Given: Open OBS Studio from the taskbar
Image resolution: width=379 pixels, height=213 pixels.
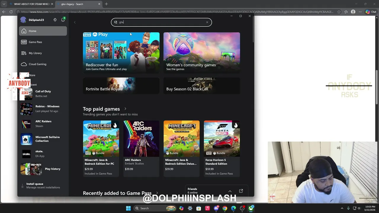Looking at the screenshot, I should pos(242,208).
